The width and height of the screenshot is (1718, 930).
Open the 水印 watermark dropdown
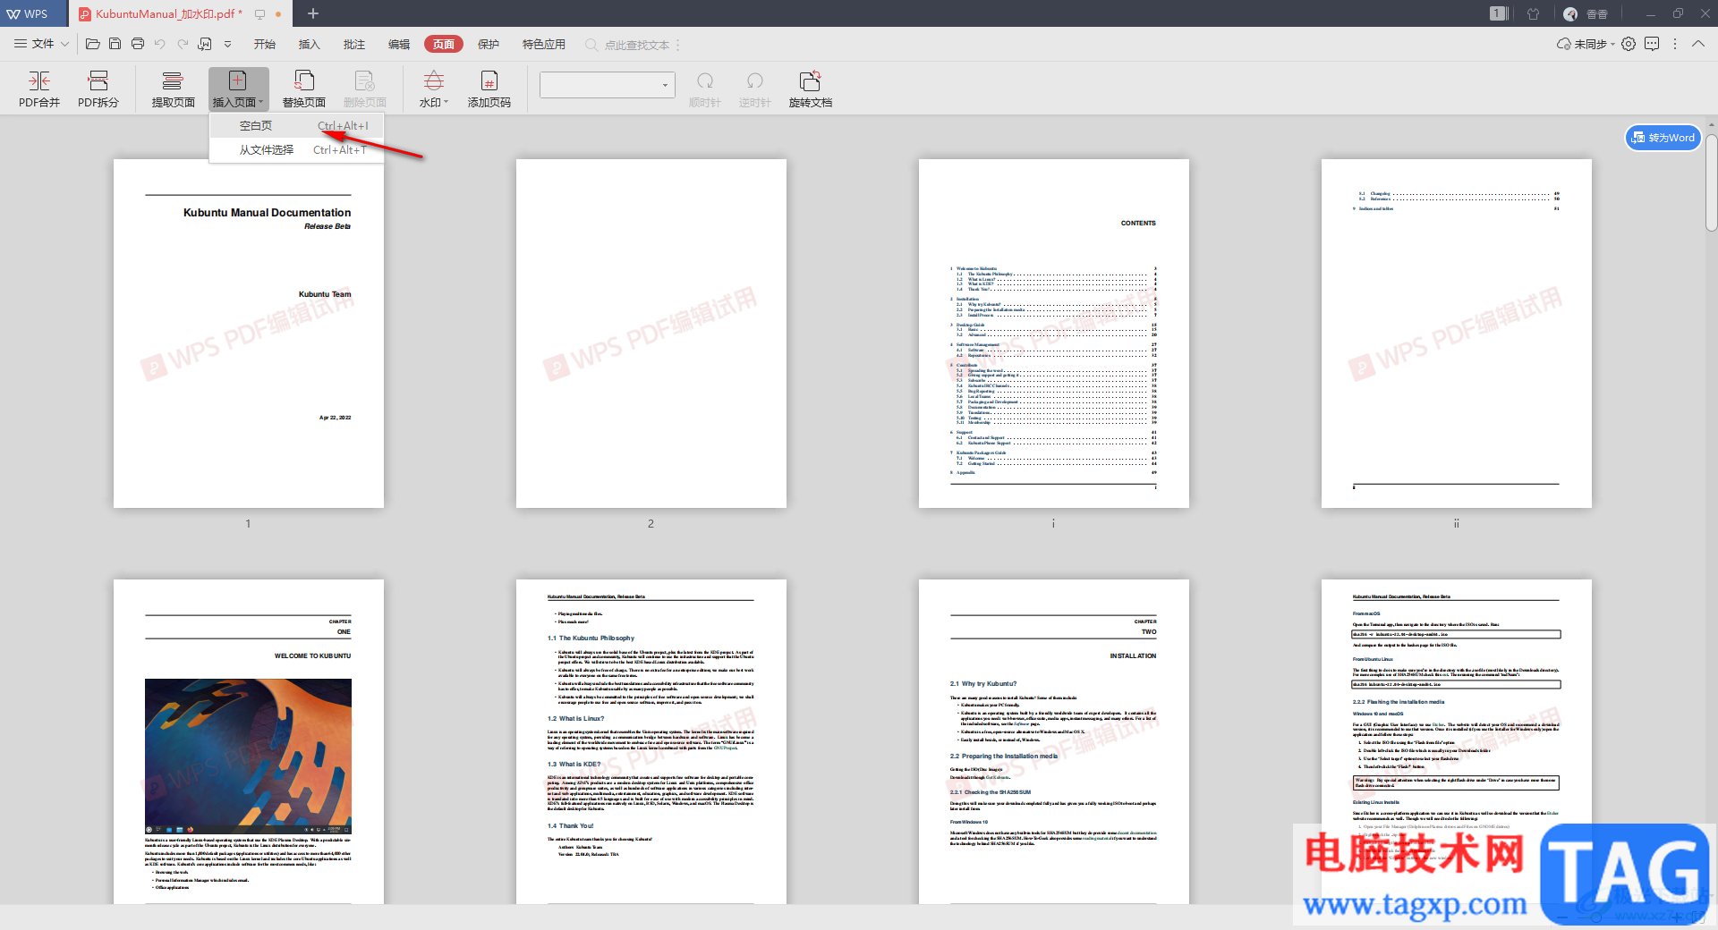(434, 89)
